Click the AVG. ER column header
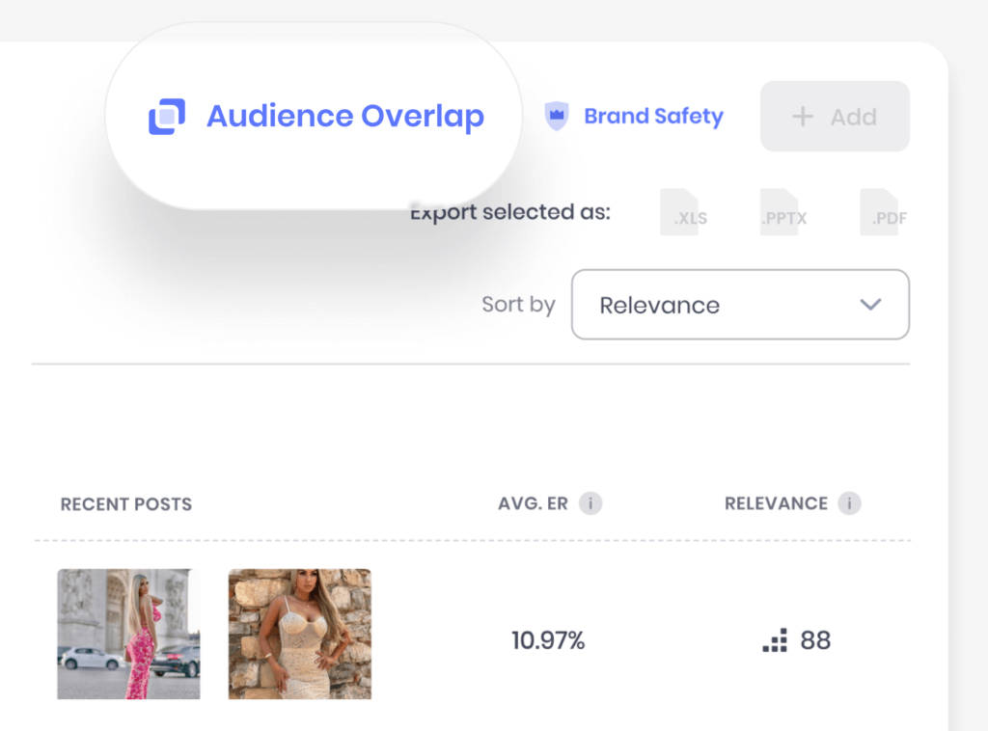The width and height of the screenshot is (988, 731). click(x=533, y=503)
